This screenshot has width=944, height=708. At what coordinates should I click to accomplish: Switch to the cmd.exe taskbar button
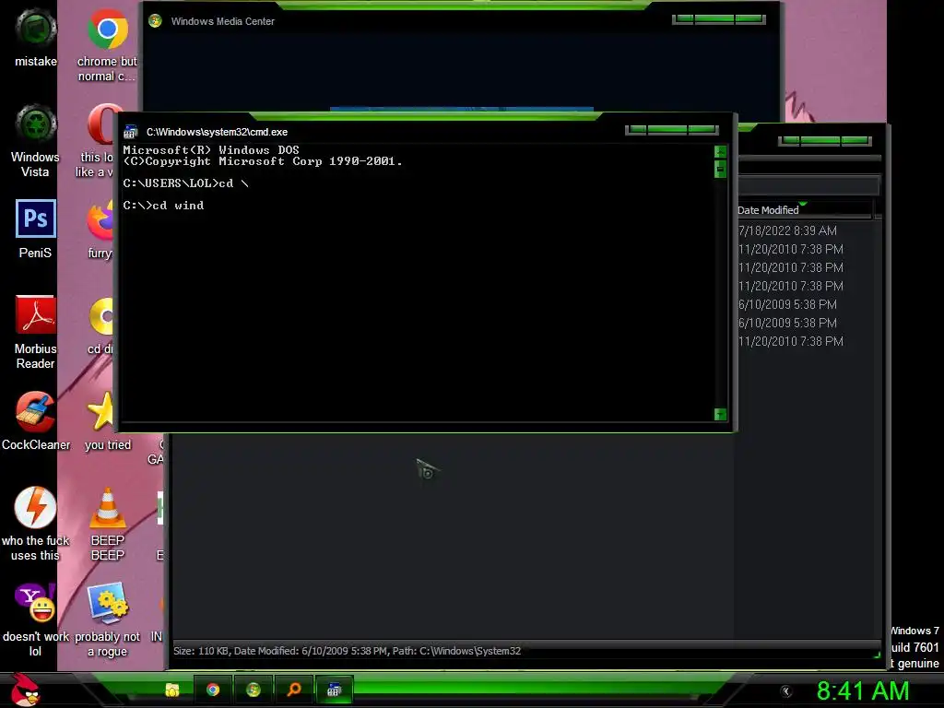tap(334, 690)
